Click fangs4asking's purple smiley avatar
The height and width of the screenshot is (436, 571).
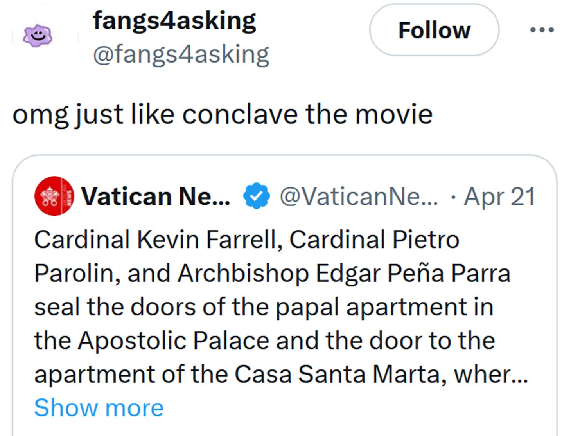point(37,35)
